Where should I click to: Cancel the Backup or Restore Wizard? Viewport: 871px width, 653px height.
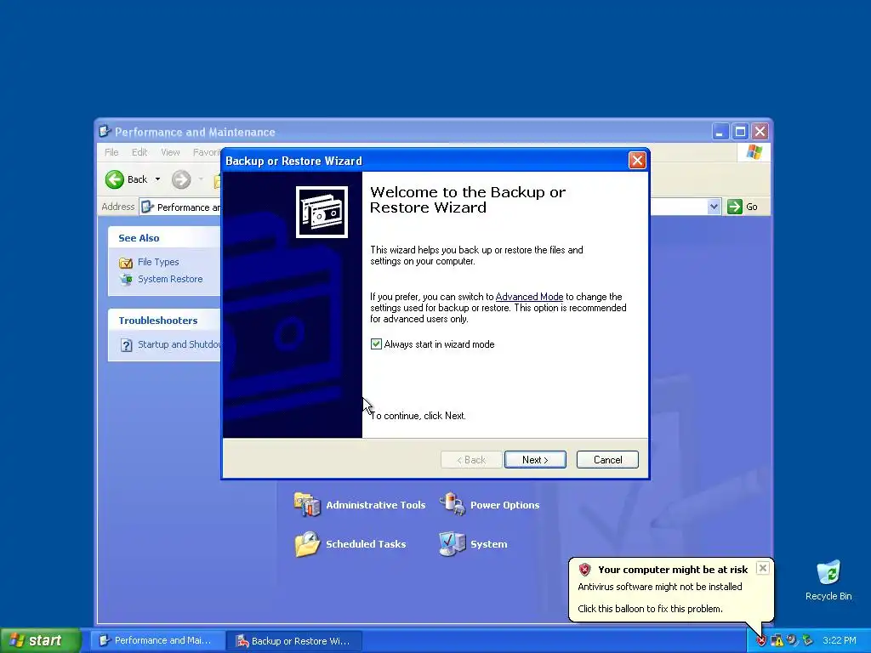pos(607,460)
